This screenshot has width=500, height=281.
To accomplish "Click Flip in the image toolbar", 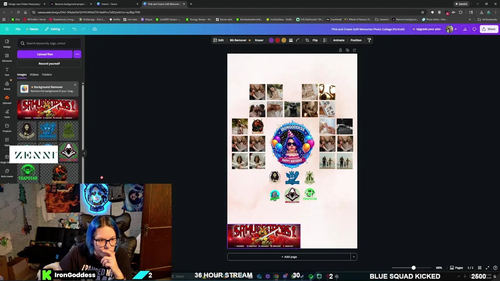I will (315, 40).
